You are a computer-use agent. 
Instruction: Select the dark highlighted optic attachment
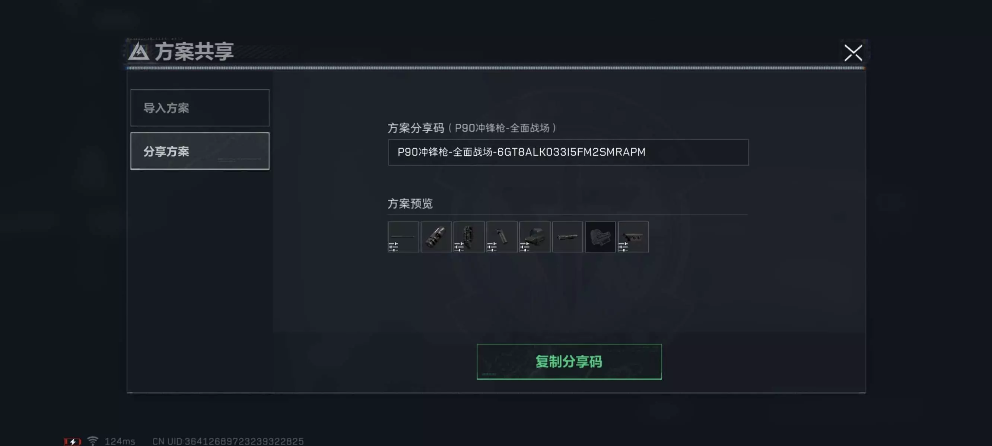coord(600,237)
